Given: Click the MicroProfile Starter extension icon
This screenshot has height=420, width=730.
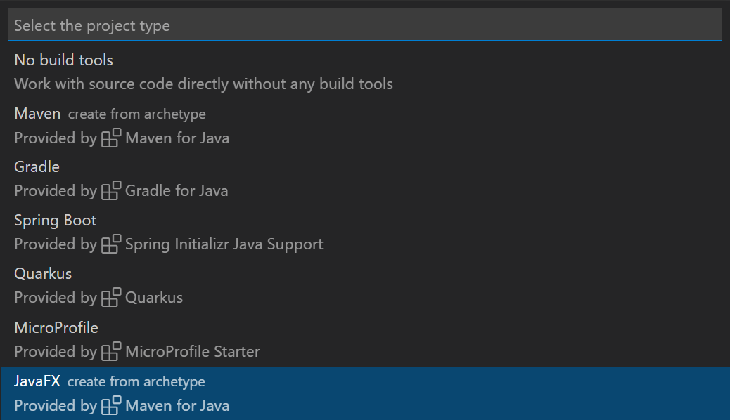Looking at the screenshot, I should point(110,351).
